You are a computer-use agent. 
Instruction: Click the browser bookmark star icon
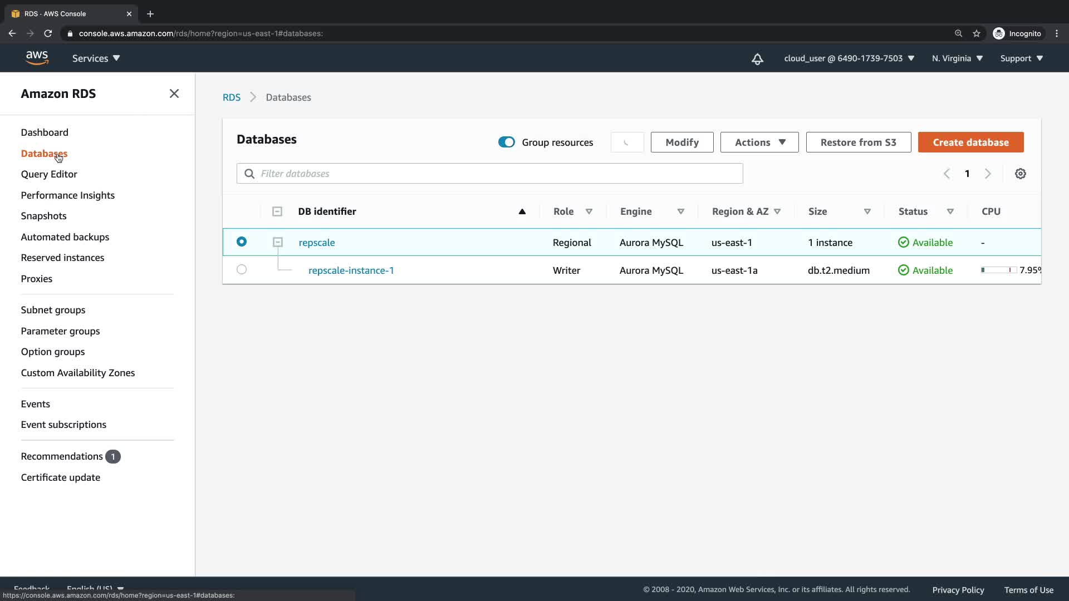pos(976,33)
